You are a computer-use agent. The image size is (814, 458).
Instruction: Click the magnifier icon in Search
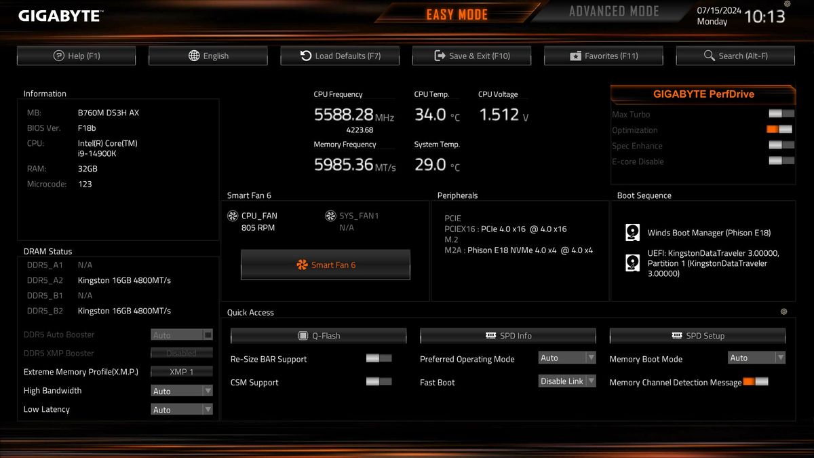(710, 56)
